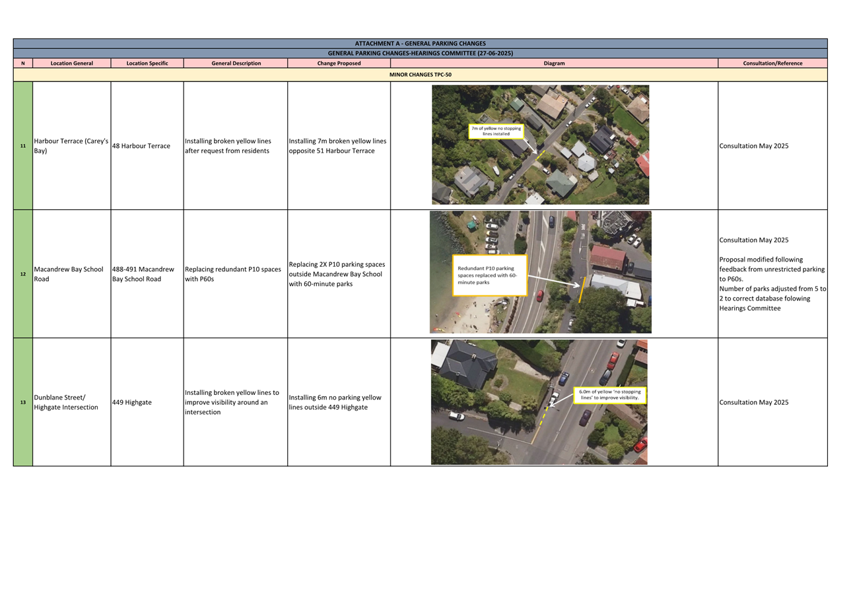Image resolution: width=847 pixels, height=599 pixels.
Task: Select 'Dunblane Street/ Highgate Intersection' cell
Action: pos(71,402)
